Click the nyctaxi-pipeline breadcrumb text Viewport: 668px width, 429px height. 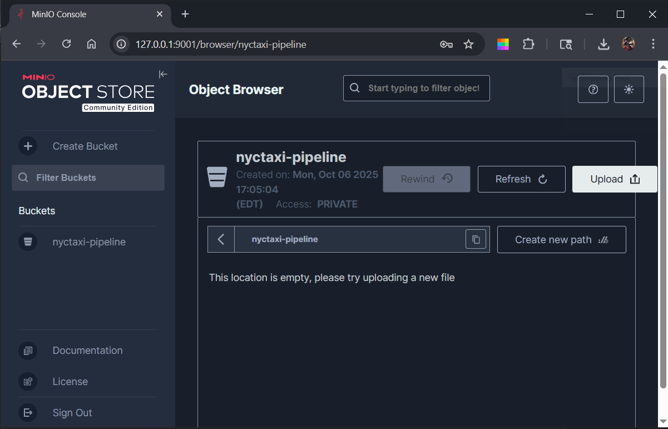click(x=285, y=239)
